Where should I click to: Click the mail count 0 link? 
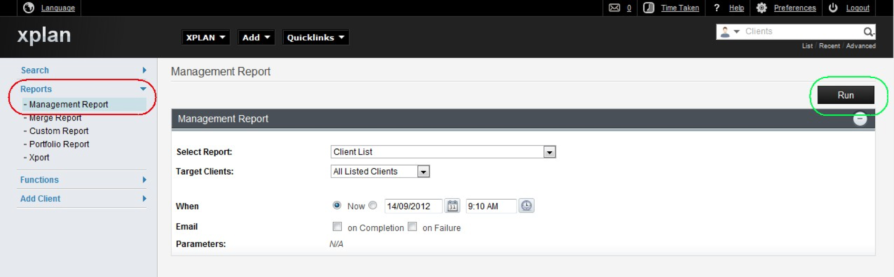pos(629,8)
